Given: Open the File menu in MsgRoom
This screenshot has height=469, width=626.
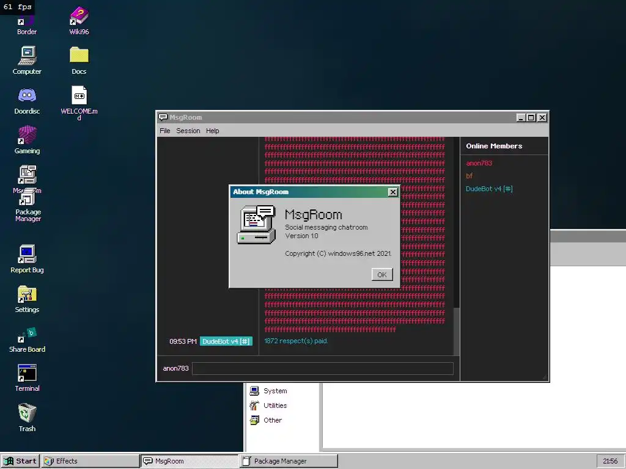Looking at the screenshot, I should [165, 131].
